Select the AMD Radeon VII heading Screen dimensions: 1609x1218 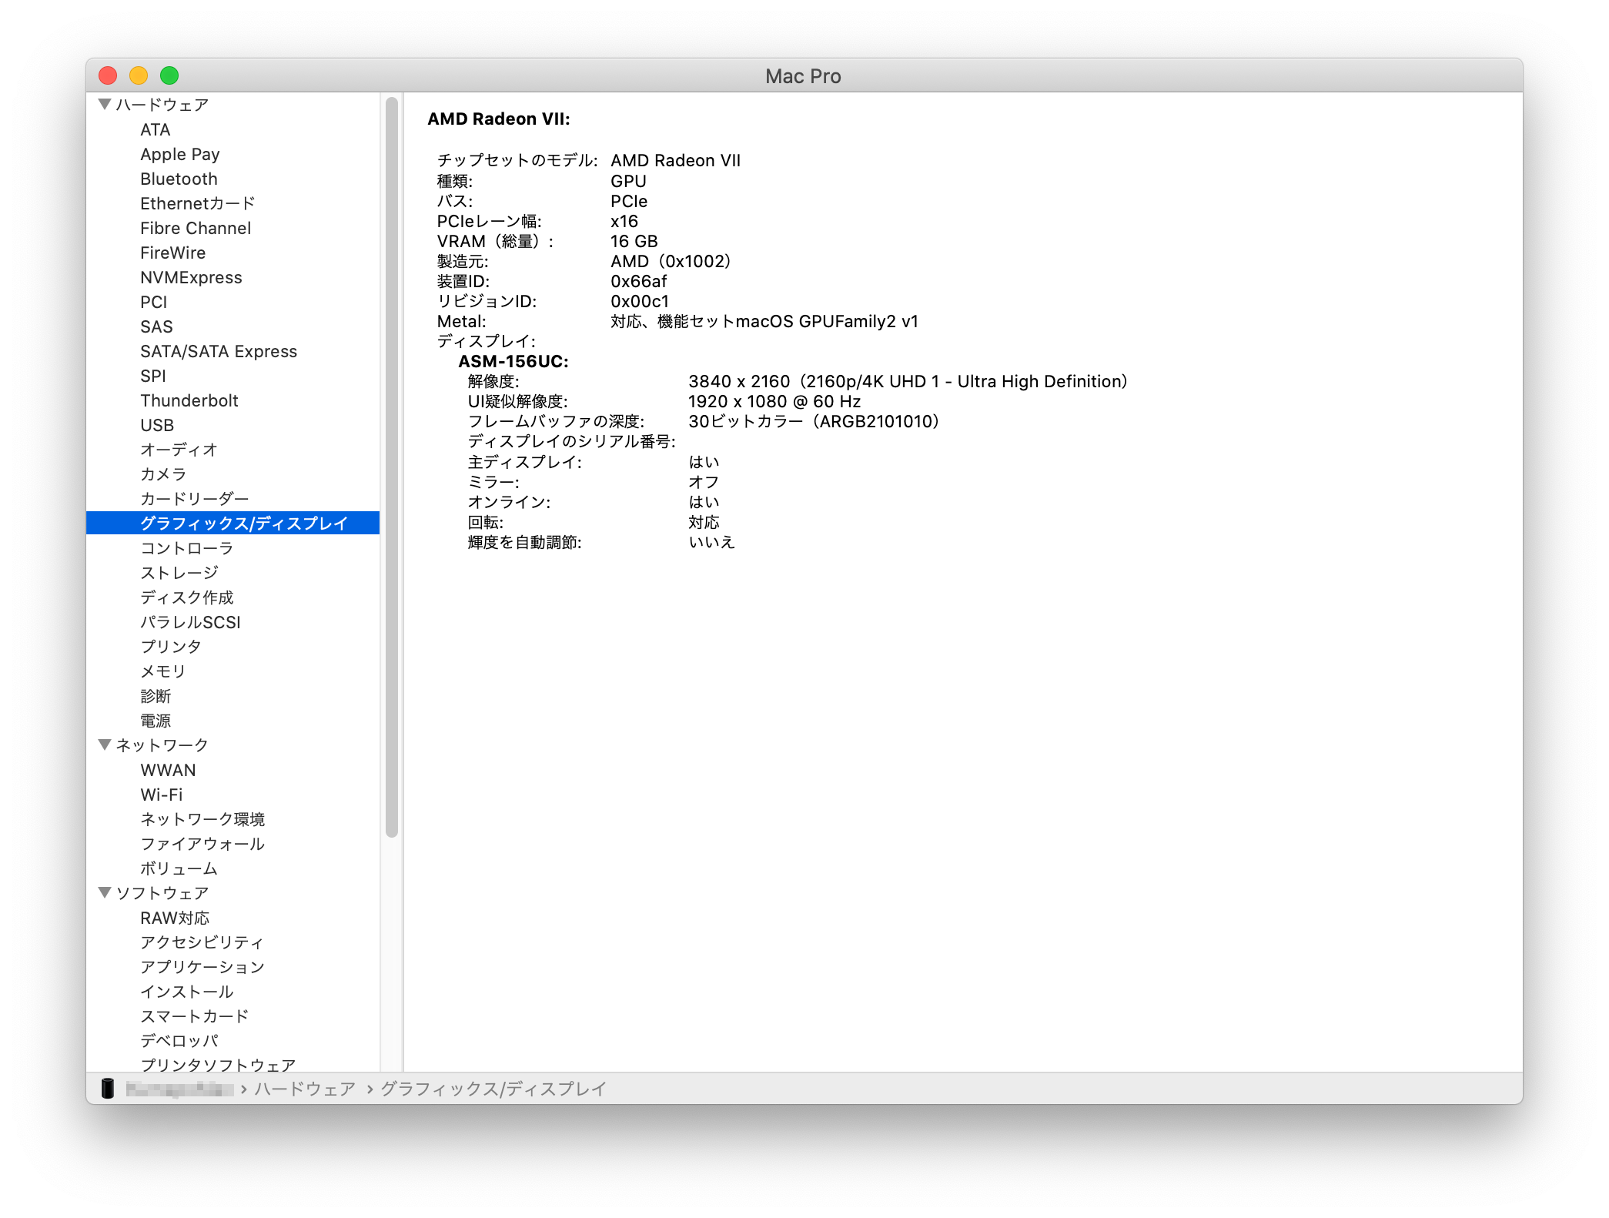[x=499, y=119]
